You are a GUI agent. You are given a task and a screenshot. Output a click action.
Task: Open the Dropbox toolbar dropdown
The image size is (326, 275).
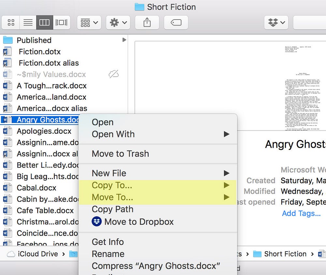276,22
